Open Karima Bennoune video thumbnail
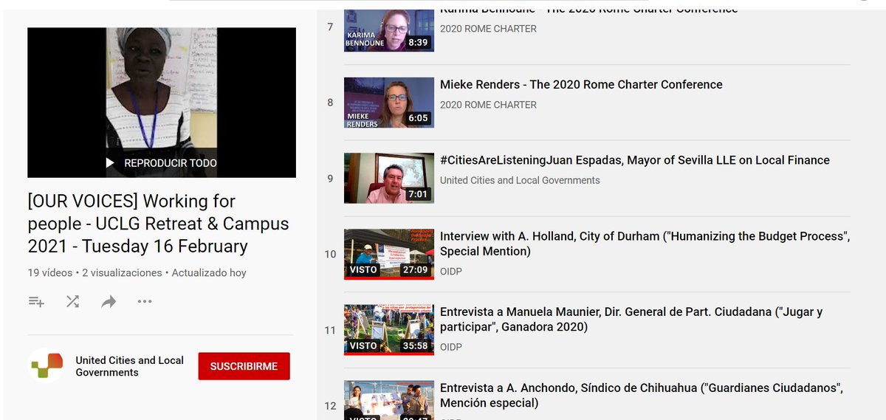 tap(389, 30)
